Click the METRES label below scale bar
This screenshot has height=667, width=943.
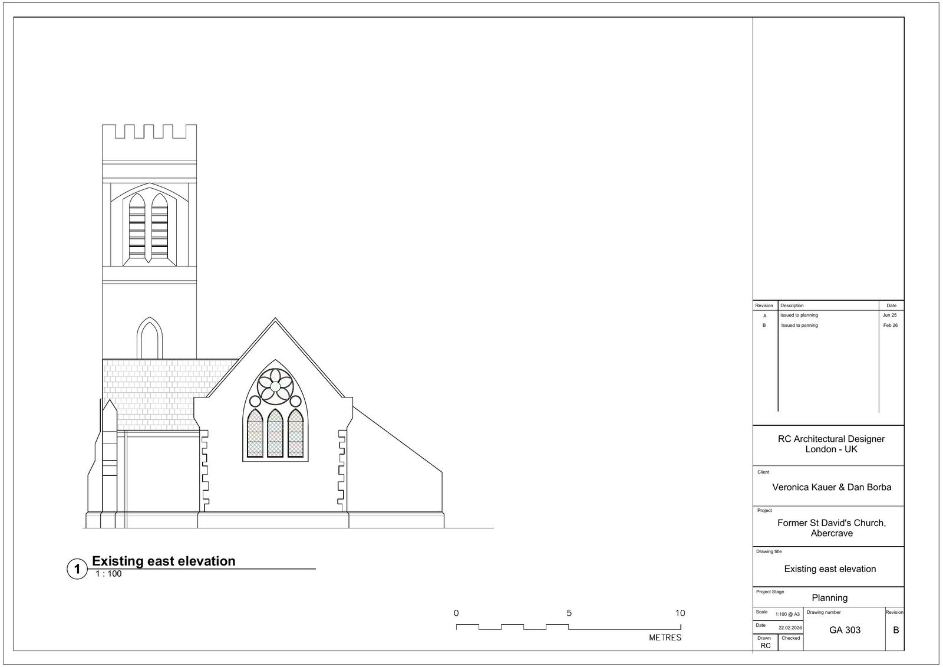point(665,638)
